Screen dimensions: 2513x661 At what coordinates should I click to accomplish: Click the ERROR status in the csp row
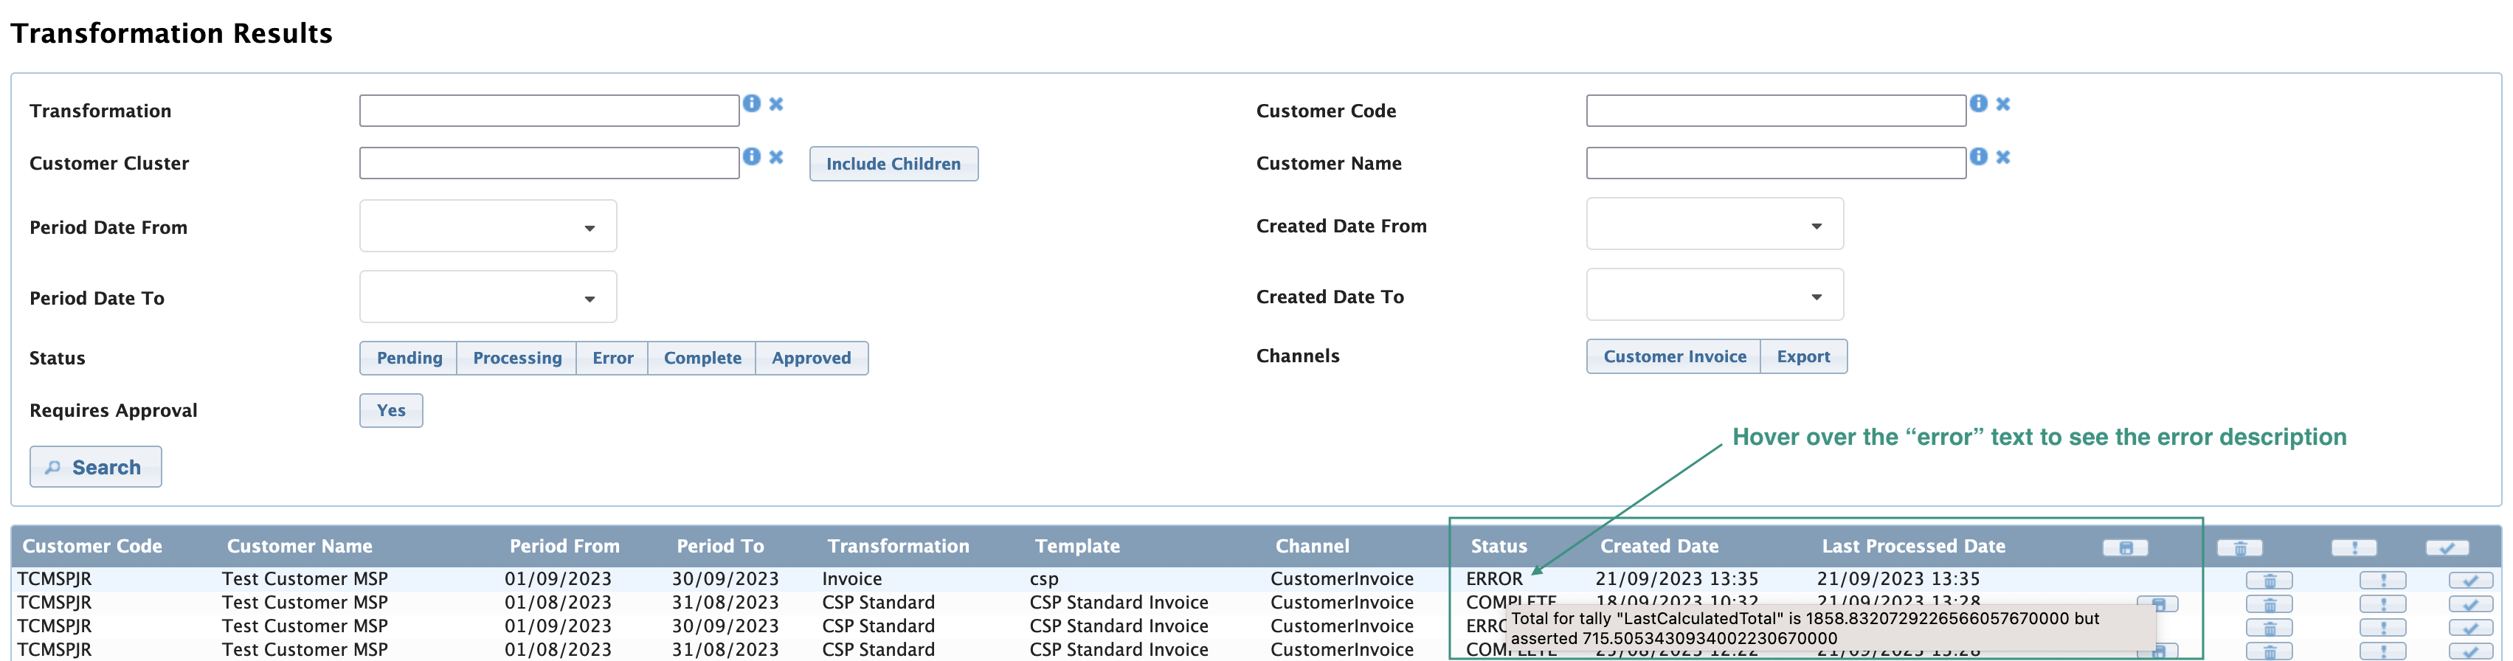(1495, 579)
